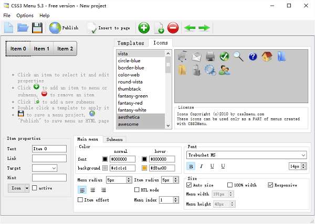Open the Trebuchet MS font dropdown
This screenshot has width=315, height=224.
[x=303, y=155]
